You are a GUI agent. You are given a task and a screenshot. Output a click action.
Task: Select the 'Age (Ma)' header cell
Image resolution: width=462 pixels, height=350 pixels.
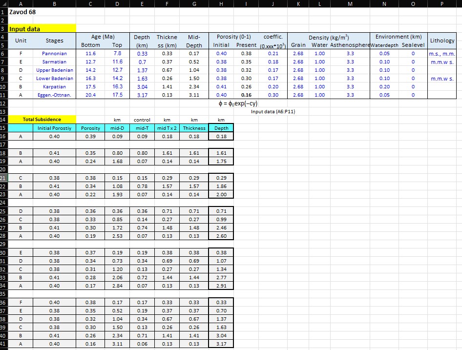(x=103, y=37)
